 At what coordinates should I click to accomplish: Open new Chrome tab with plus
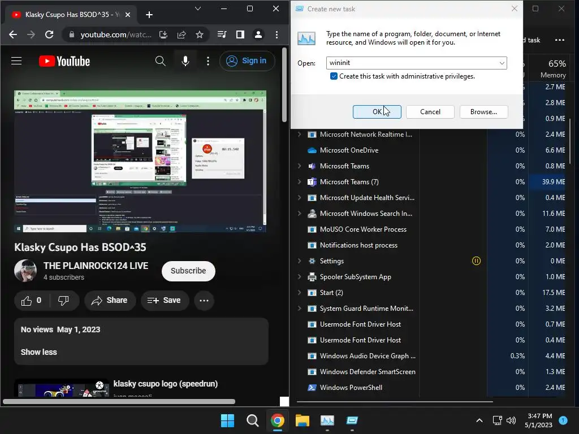(149, 15)
